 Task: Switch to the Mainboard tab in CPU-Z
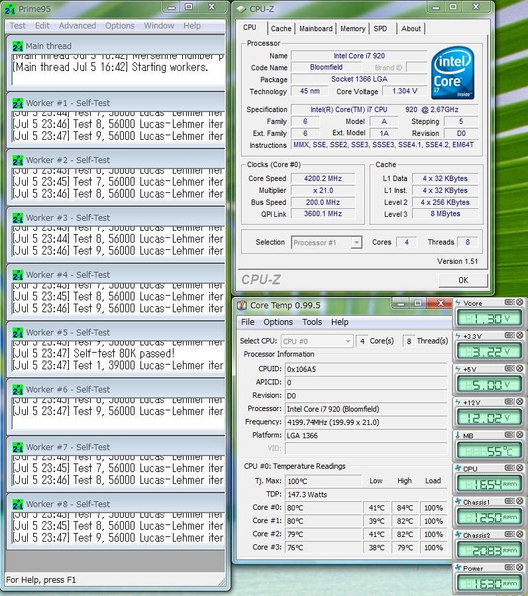click(316, 29)
